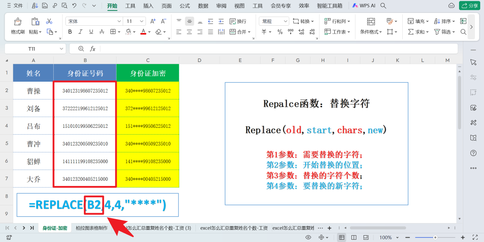Click the Decrease font size icon

pyautogui.click(x=164, y=21)
